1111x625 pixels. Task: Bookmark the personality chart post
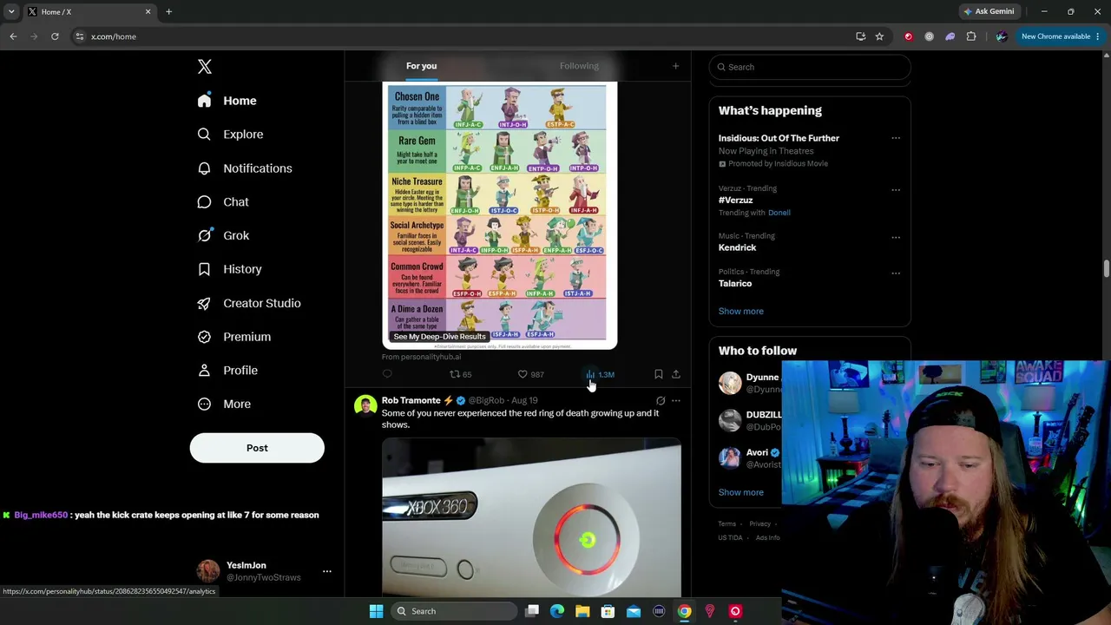pyautogui.click(x=658, y=374)
